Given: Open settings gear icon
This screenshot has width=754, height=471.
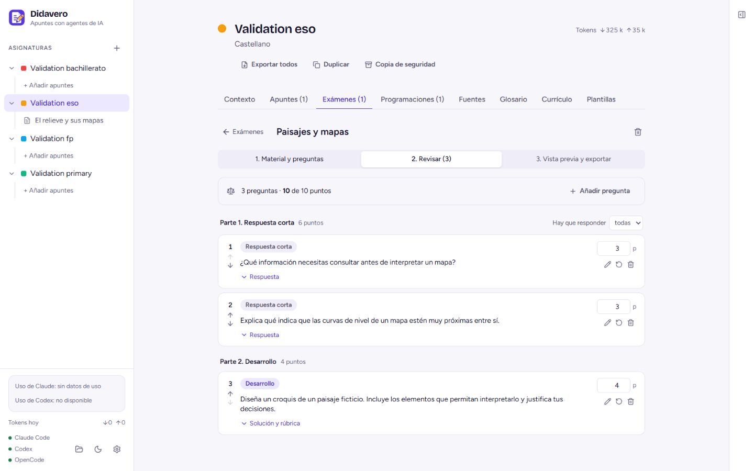Looking at the screenshot, I should (x=117, y=449).
